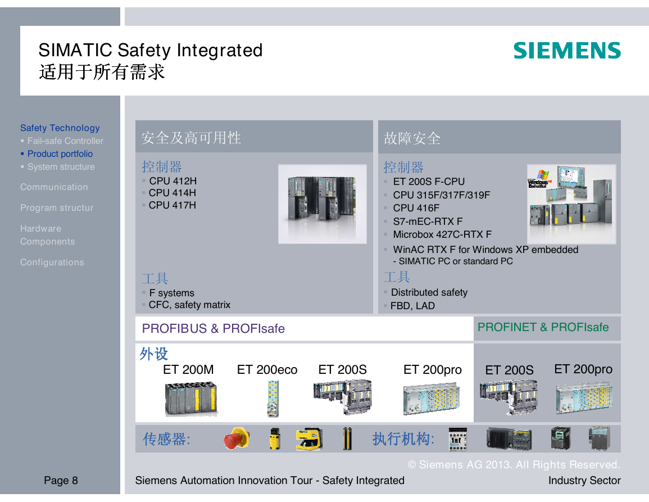Click CFC, safety matrix entry
The image size is (649, 502).
point(189,305)
